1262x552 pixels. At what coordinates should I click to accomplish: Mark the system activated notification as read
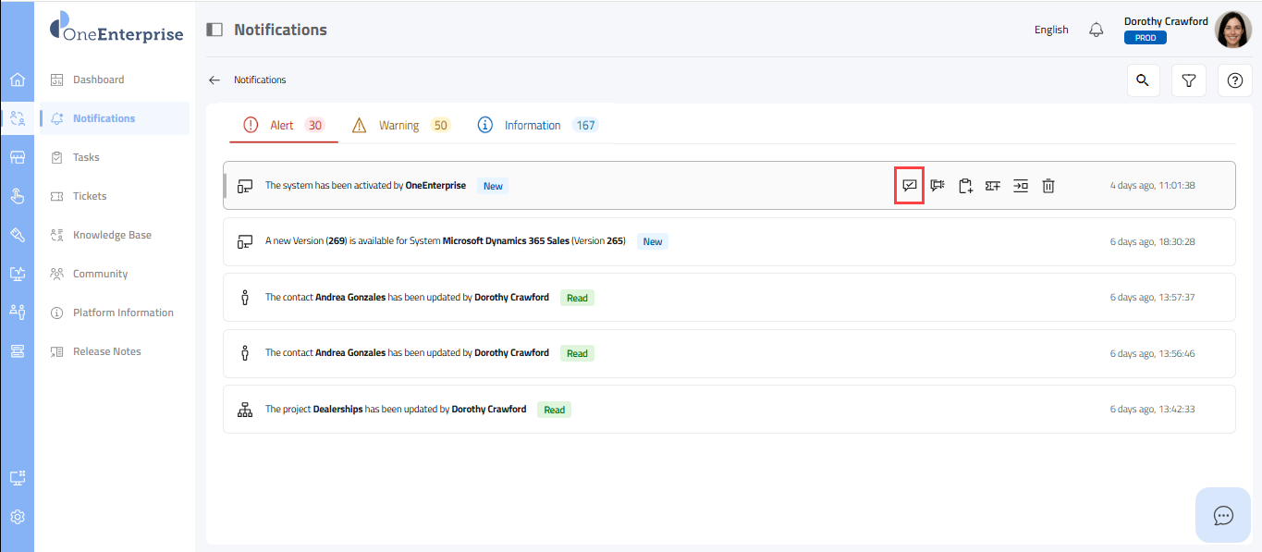pyautogui.click(x=910, y=186)
